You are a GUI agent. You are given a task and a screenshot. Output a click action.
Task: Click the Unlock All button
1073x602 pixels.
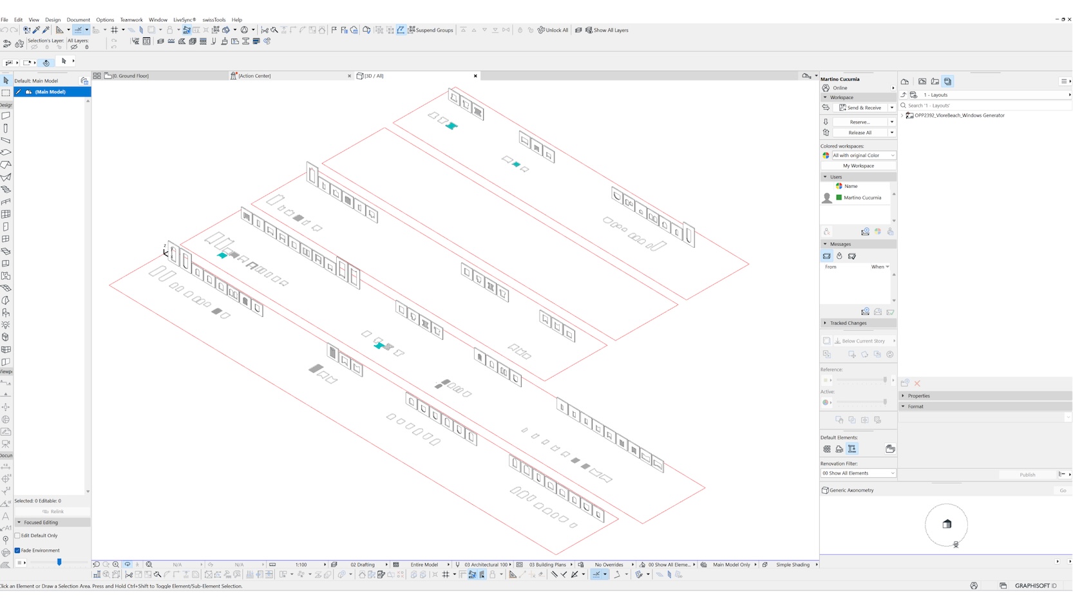click(553, 30)
